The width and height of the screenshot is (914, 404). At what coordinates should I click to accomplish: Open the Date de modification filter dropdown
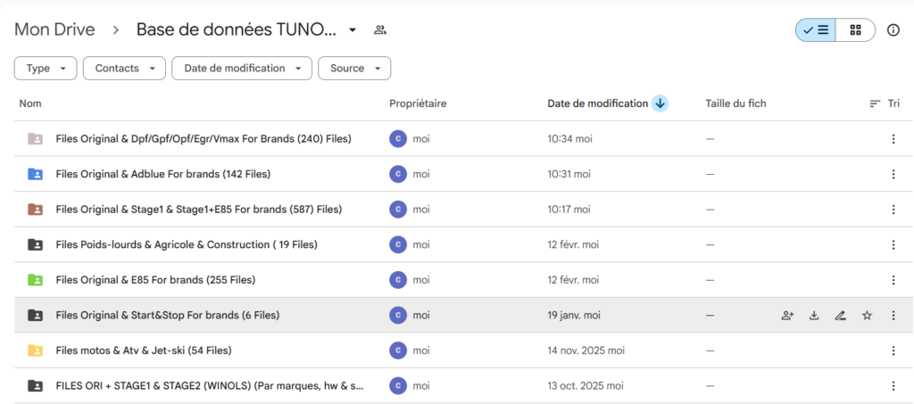(x=242, y=68)
